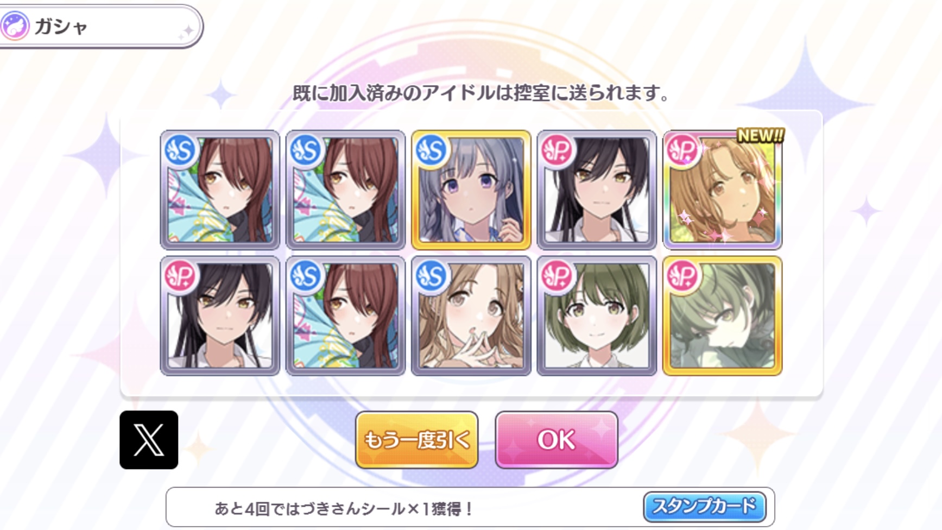Tap the blue S badge on top-left card
Screen dimensions: 942x530
(180, 150)
